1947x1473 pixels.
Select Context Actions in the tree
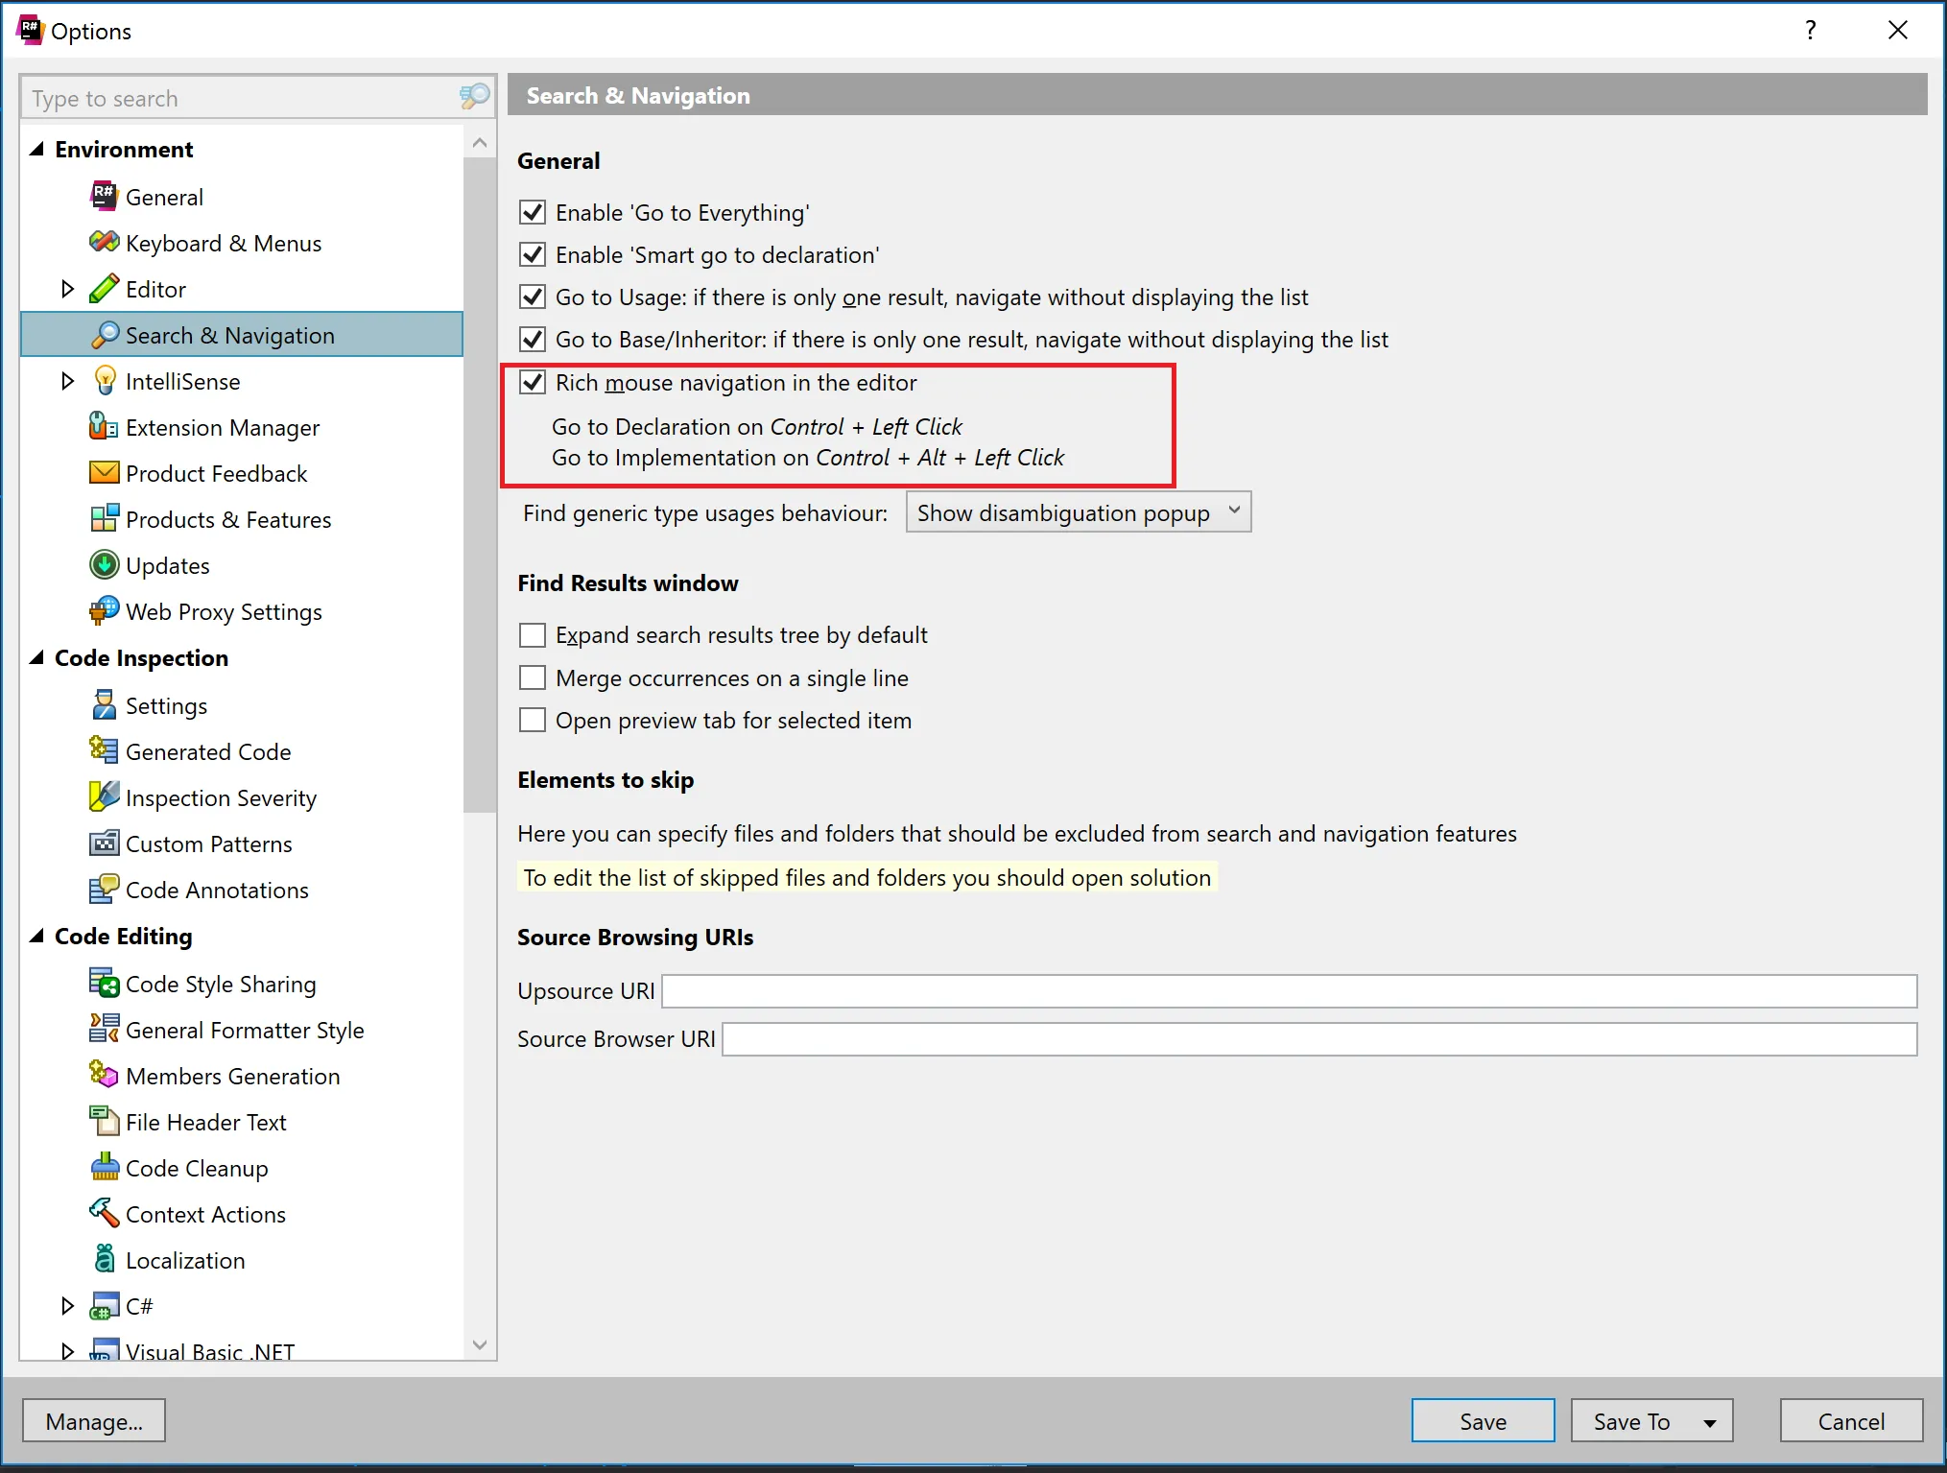pos(205,1214)
